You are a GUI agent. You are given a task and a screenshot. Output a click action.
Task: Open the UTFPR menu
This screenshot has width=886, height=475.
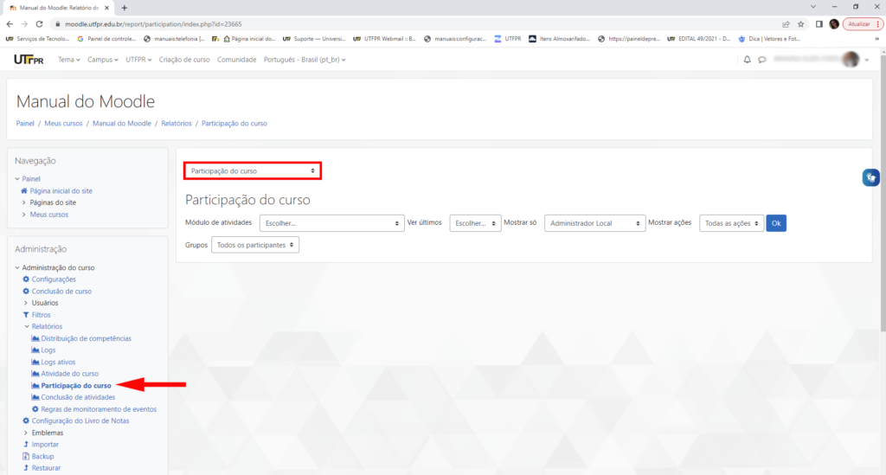click(x=138, y=60)
